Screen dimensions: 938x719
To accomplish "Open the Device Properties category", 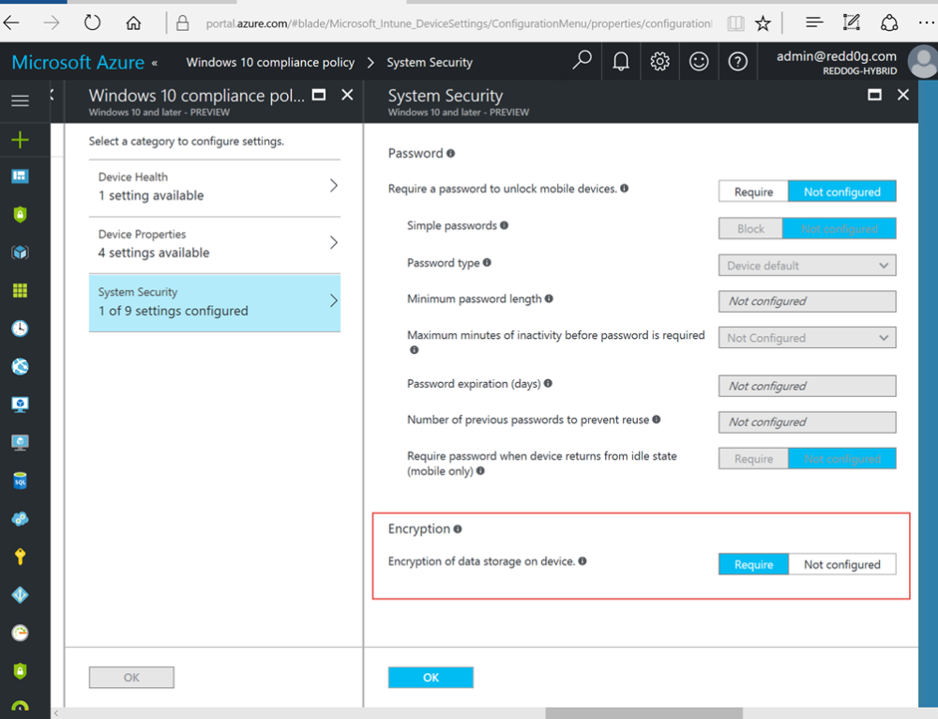I will pos(215,244).
